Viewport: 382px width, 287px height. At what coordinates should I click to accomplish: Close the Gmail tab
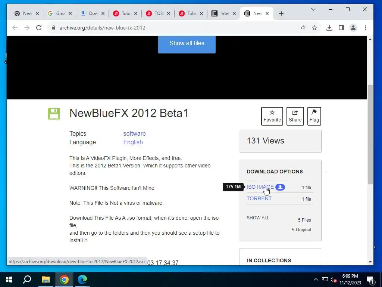click(x=70, y=13)
